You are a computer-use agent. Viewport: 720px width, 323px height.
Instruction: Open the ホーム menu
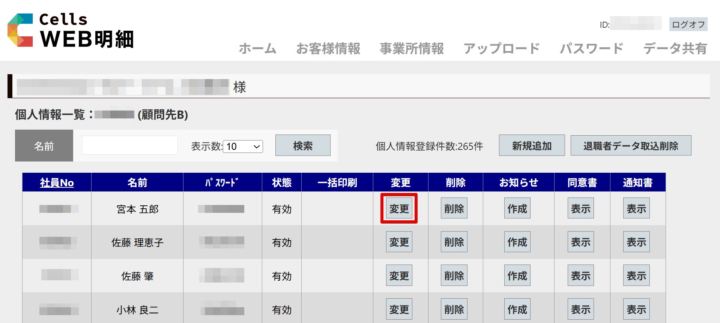pyautogui.click(x=257, y=49)
